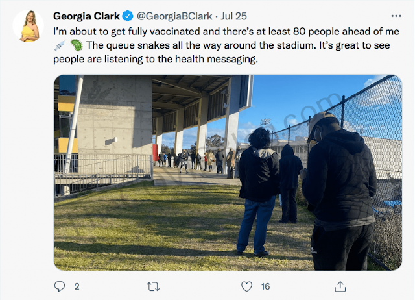Open Georgia Clark's profile avatar

click(x=29, y=26)
